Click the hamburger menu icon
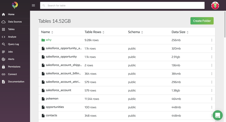 pyautogui.click(x=33, y=5)
